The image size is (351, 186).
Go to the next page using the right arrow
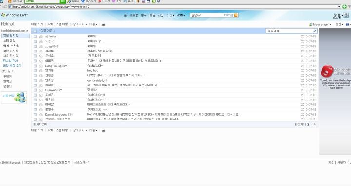[315, 124]
